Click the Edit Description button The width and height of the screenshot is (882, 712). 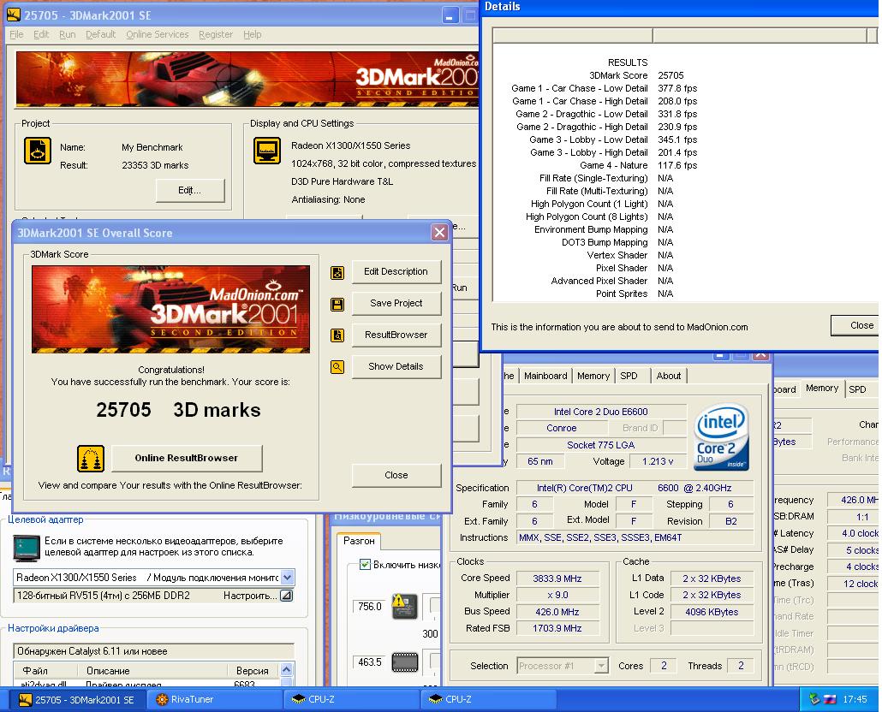coord(396,271)
